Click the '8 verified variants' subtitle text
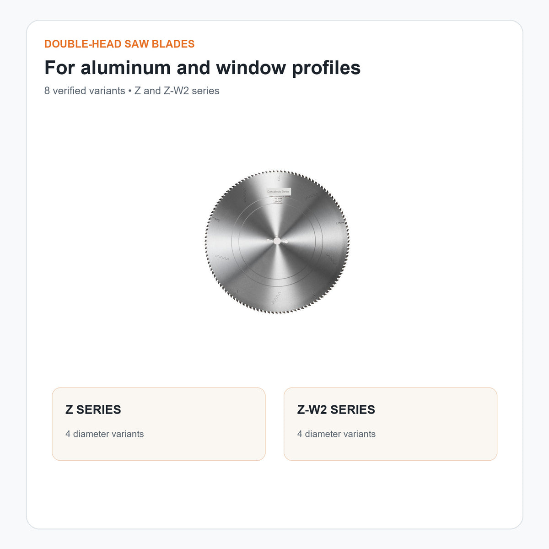 point(85,91)
